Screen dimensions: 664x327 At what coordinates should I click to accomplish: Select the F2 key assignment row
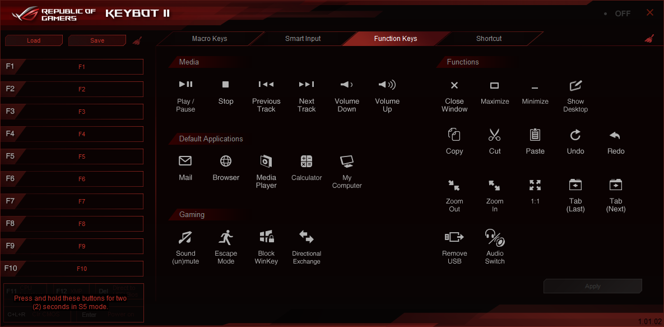72,89
